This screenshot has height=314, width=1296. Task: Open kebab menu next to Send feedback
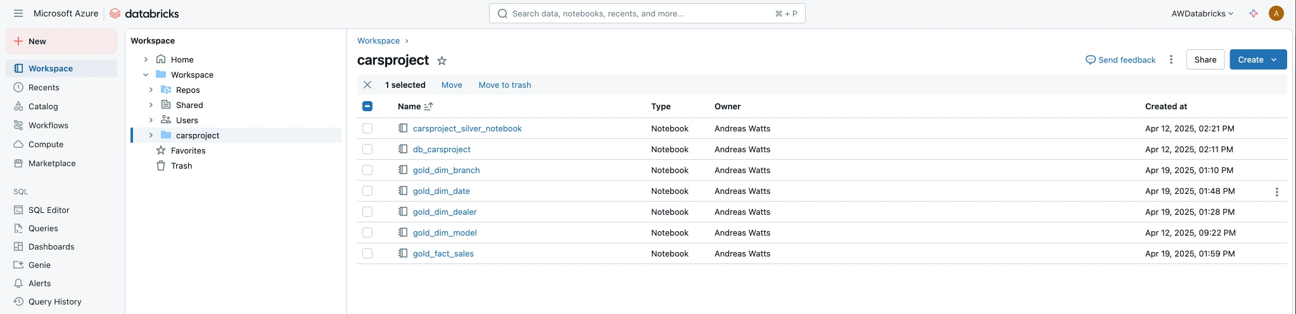(x=1171, y=59)
